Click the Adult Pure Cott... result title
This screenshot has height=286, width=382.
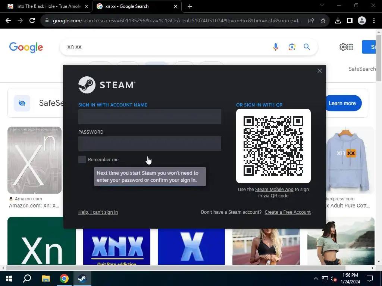[348, 206]
